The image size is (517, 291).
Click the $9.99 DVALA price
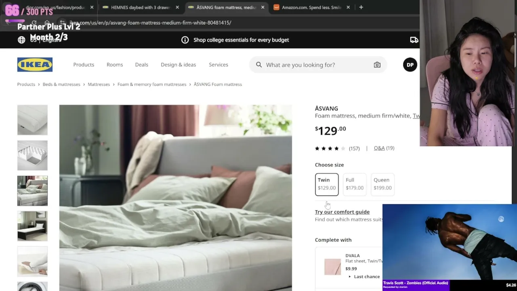click(351, 269)
